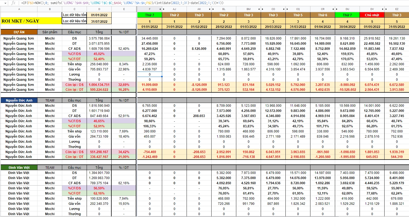This screenshot has width=409, height=217.
Task: Select the 32,69% percentage cell
Action: click(x=124, y=85)
